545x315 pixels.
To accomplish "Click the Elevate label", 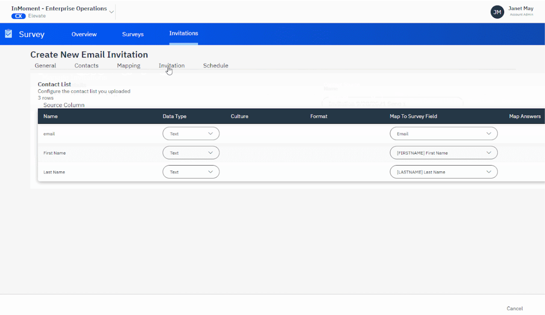I will point(37,16).
